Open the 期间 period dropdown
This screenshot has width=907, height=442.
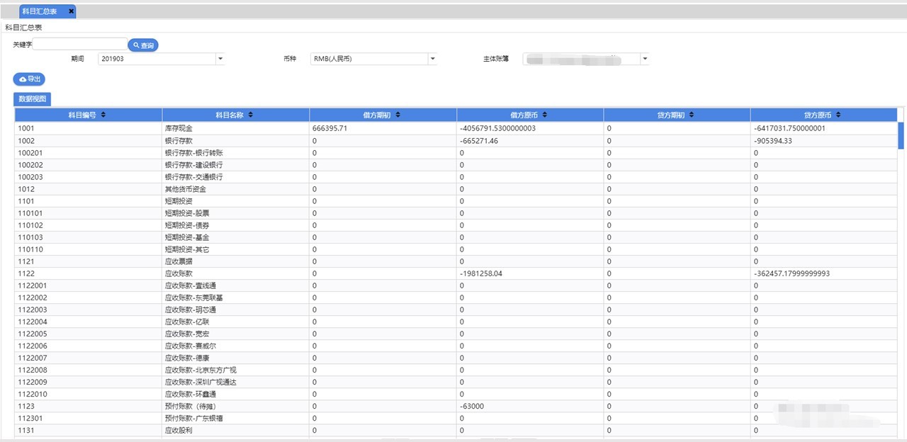[220, 59]
